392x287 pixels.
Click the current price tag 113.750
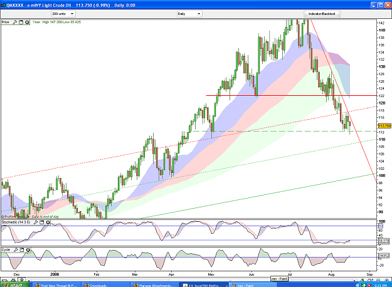click(x=384, y=125)
